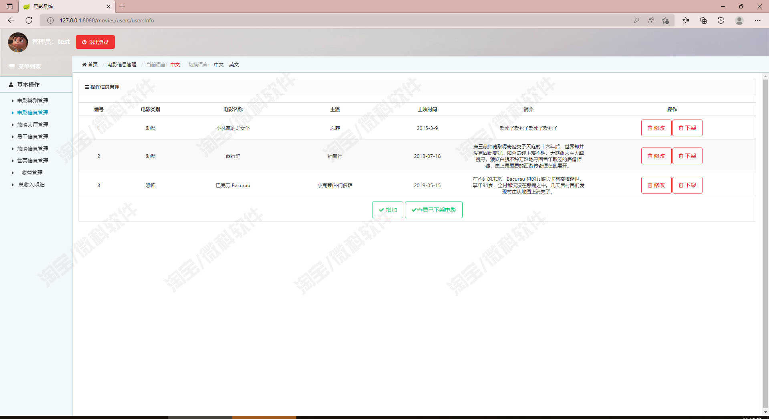Screen dimensions: 769x419
Task: Expand arrow beside 放映大厅管理
Action: pyautogui.click(x=12, y=125)
